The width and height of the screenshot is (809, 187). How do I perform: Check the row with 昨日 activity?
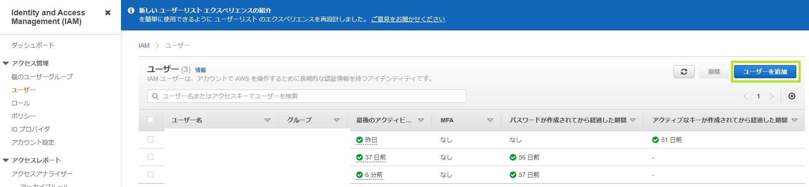pos(150,139)
